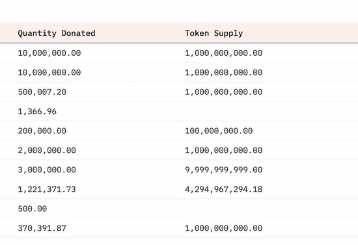This screenshot has height=245, width=358.
Task: Click the Token Supply column header
Action: 214,33
